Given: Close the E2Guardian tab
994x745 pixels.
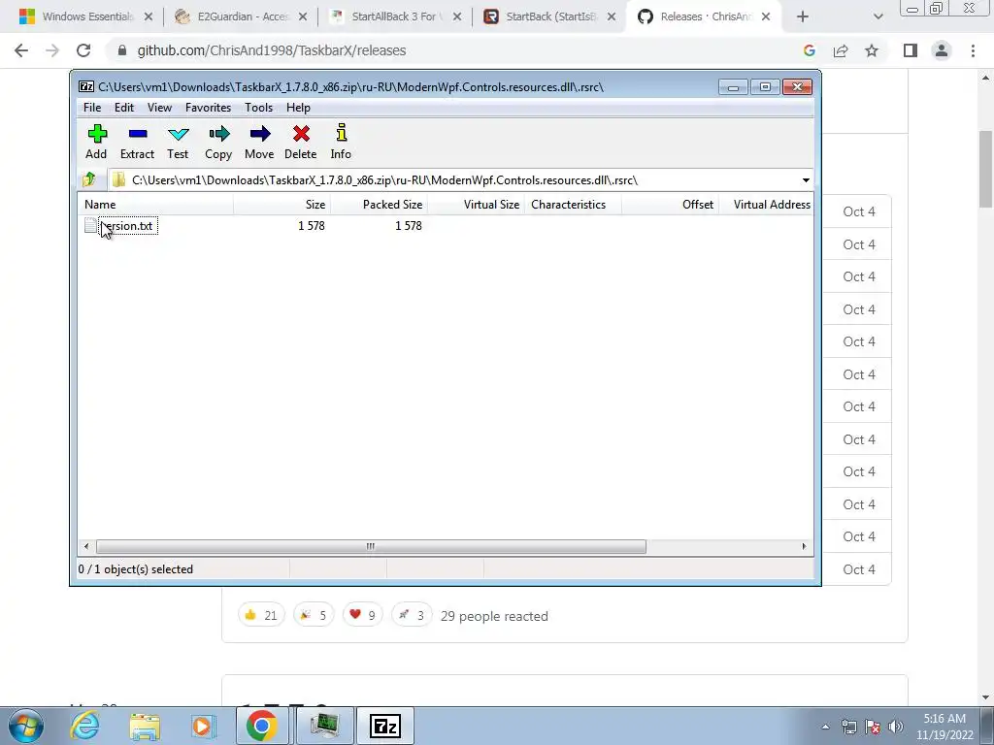Looking at the screenshot, I should (x=303, y=16).
